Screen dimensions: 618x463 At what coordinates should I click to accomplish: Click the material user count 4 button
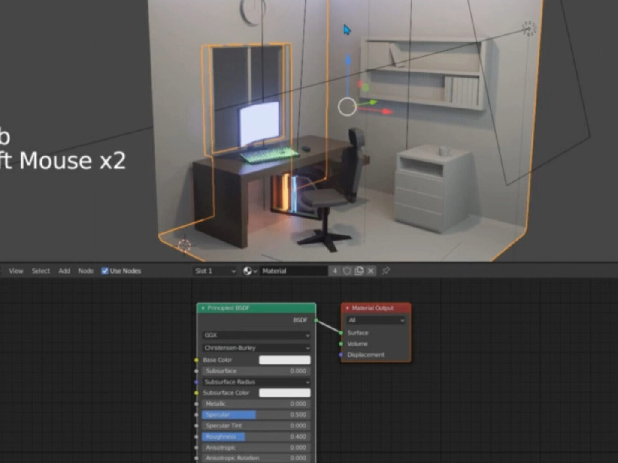[335, 271]
